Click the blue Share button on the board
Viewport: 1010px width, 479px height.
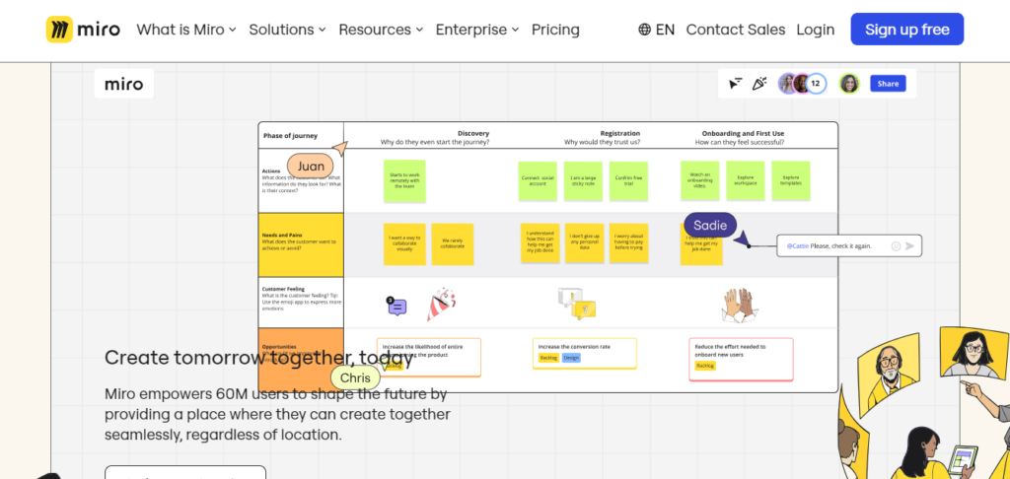tap(888, 84)
